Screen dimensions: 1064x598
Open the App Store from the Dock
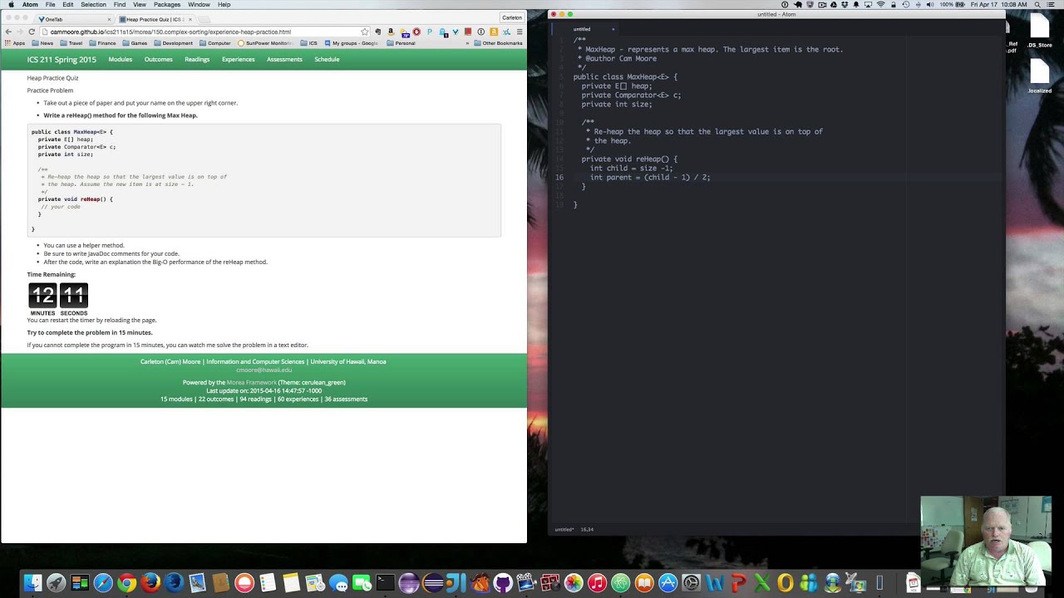[667, 583]
